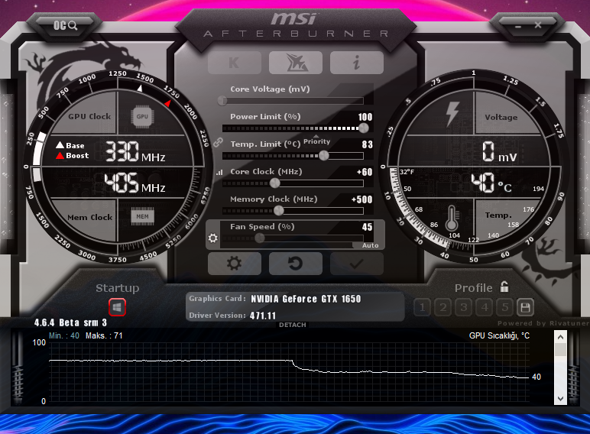
Task: Click the Memory Clock value +500
Action: tap(361, 199)
